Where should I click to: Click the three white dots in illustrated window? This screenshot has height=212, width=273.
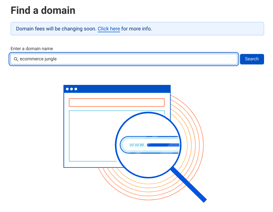coord(71,89)
